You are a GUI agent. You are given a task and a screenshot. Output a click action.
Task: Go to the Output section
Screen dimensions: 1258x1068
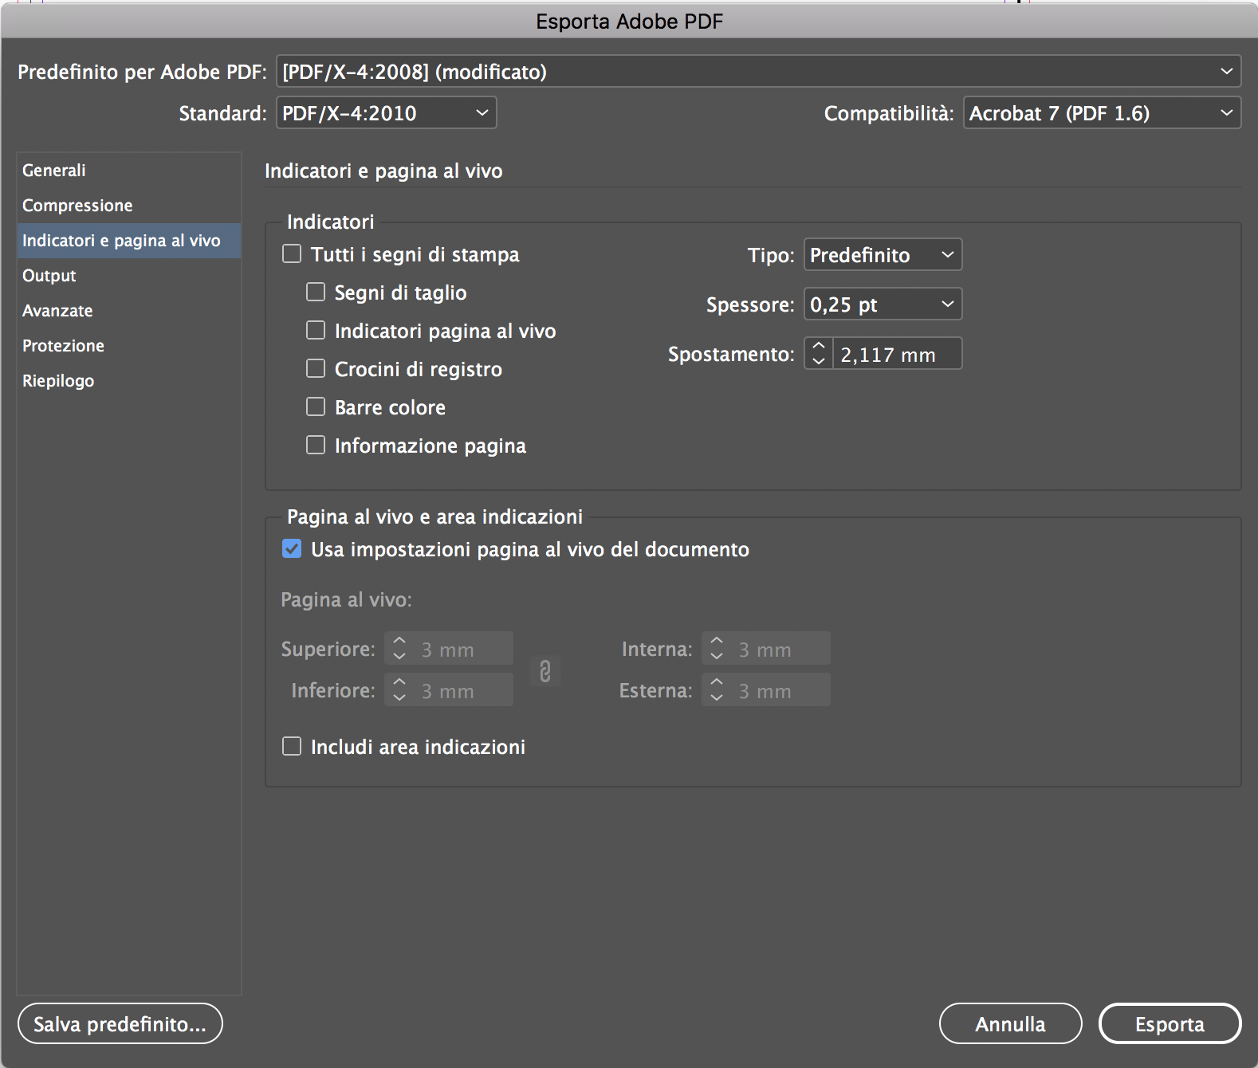pyautogui.click(x=129, y=275)
